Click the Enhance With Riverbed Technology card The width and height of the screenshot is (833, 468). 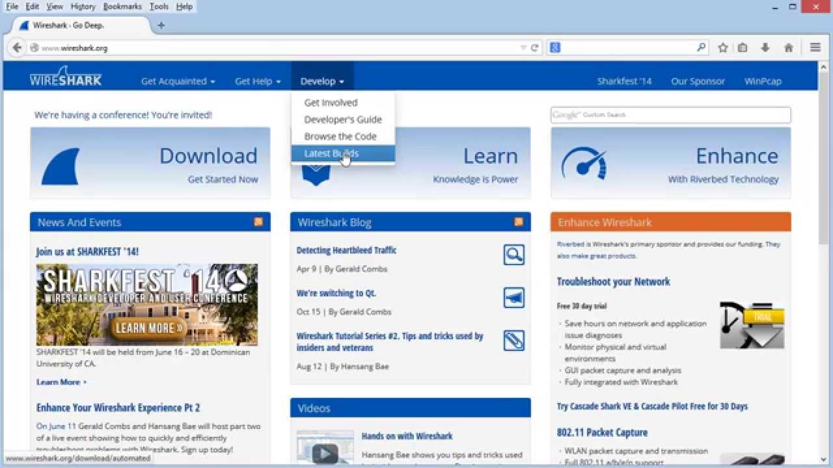(671, 162)
